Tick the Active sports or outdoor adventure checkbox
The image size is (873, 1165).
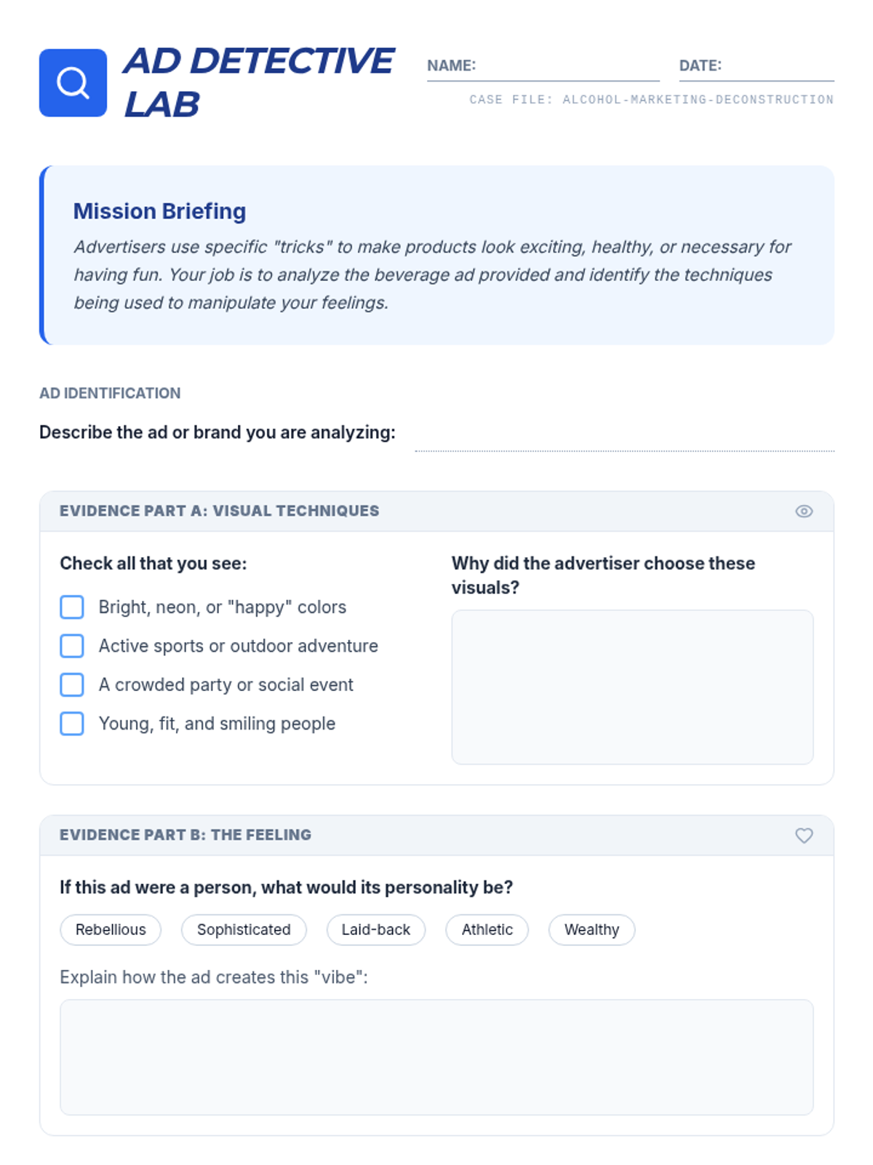pyautogui.click(x=72, y=646)
